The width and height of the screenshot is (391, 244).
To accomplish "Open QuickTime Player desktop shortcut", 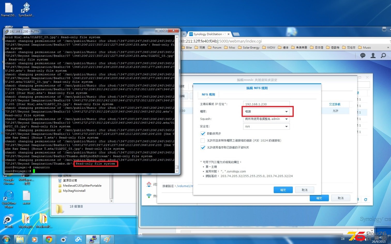I will coord(9,199).
